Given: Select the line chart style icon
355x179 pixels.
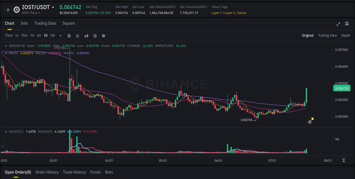Looking at the screenshot, I should pos(77,36).
